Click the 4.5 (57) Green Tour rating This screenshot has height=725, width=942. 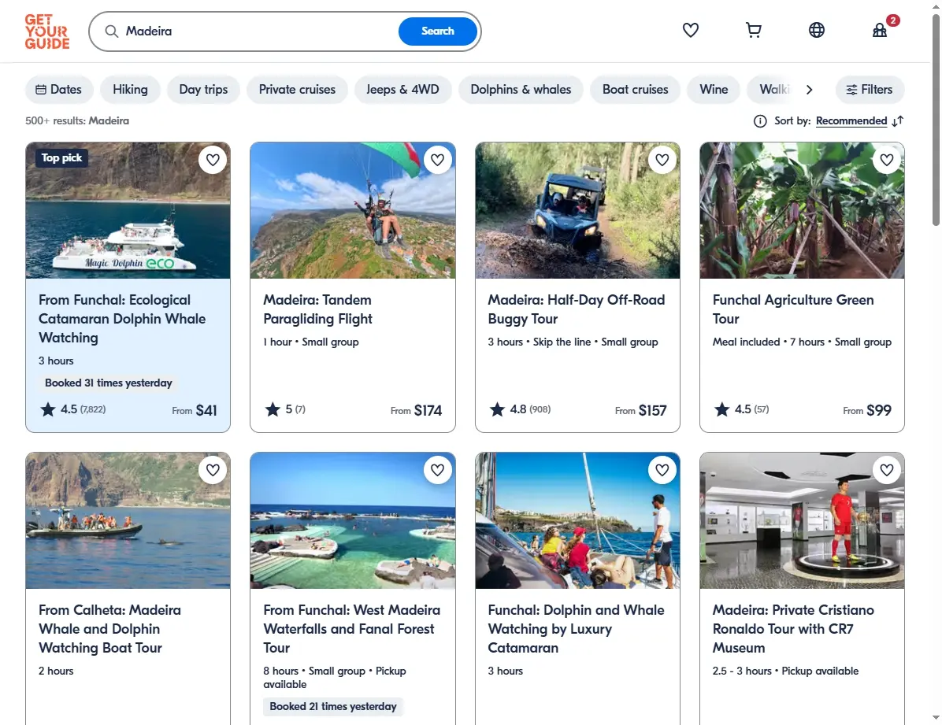click(x=741, y=409)
